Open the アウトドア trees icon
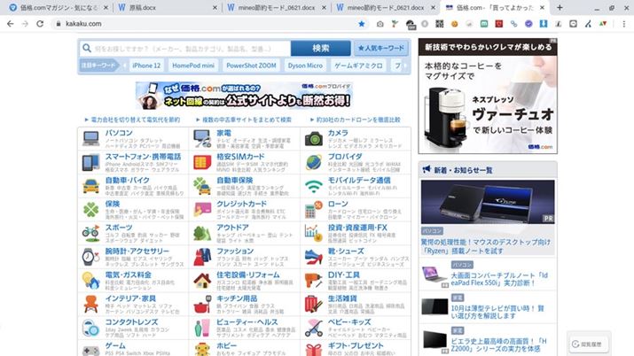This screenshot has height=356, width=634. pos(202,233)
